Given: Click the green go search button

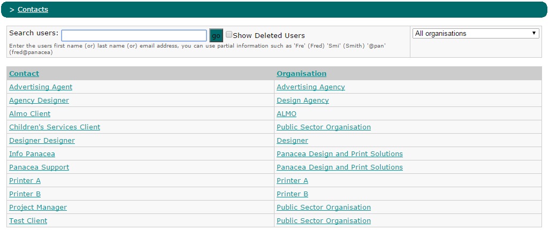Looking at the screenshot, I should coord(216,36).
